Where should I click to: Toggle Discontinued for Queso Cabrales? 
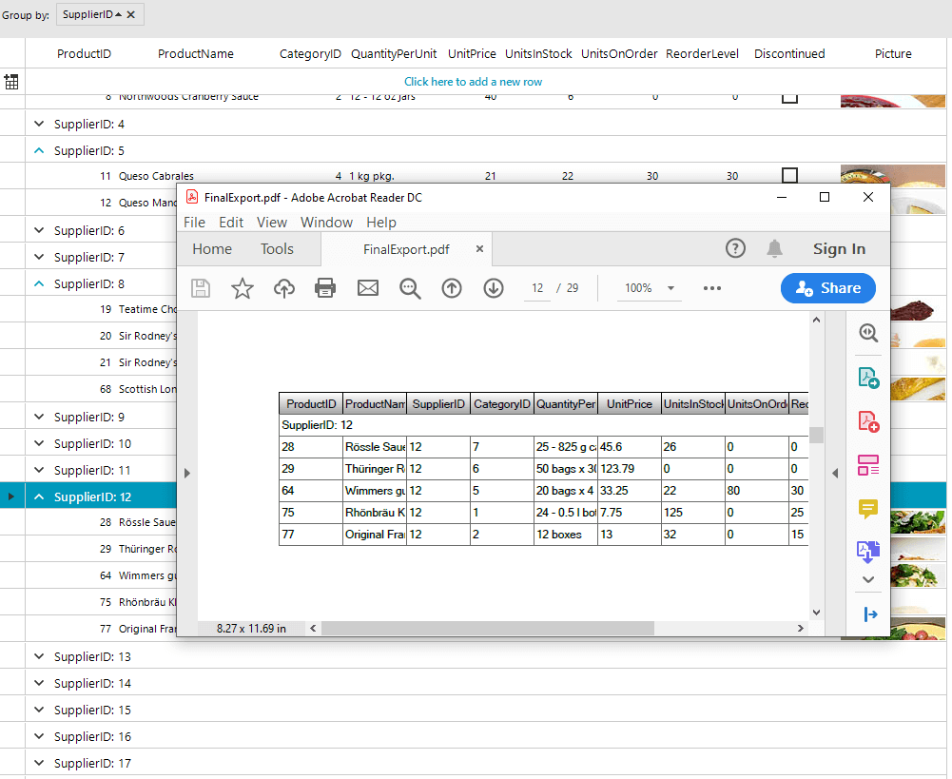(x=789, y=175)
